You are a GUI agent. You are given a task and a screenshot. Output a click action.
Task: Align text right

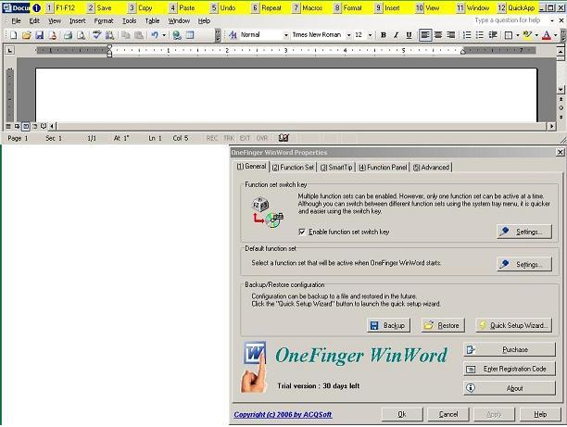tap(450, 35)
